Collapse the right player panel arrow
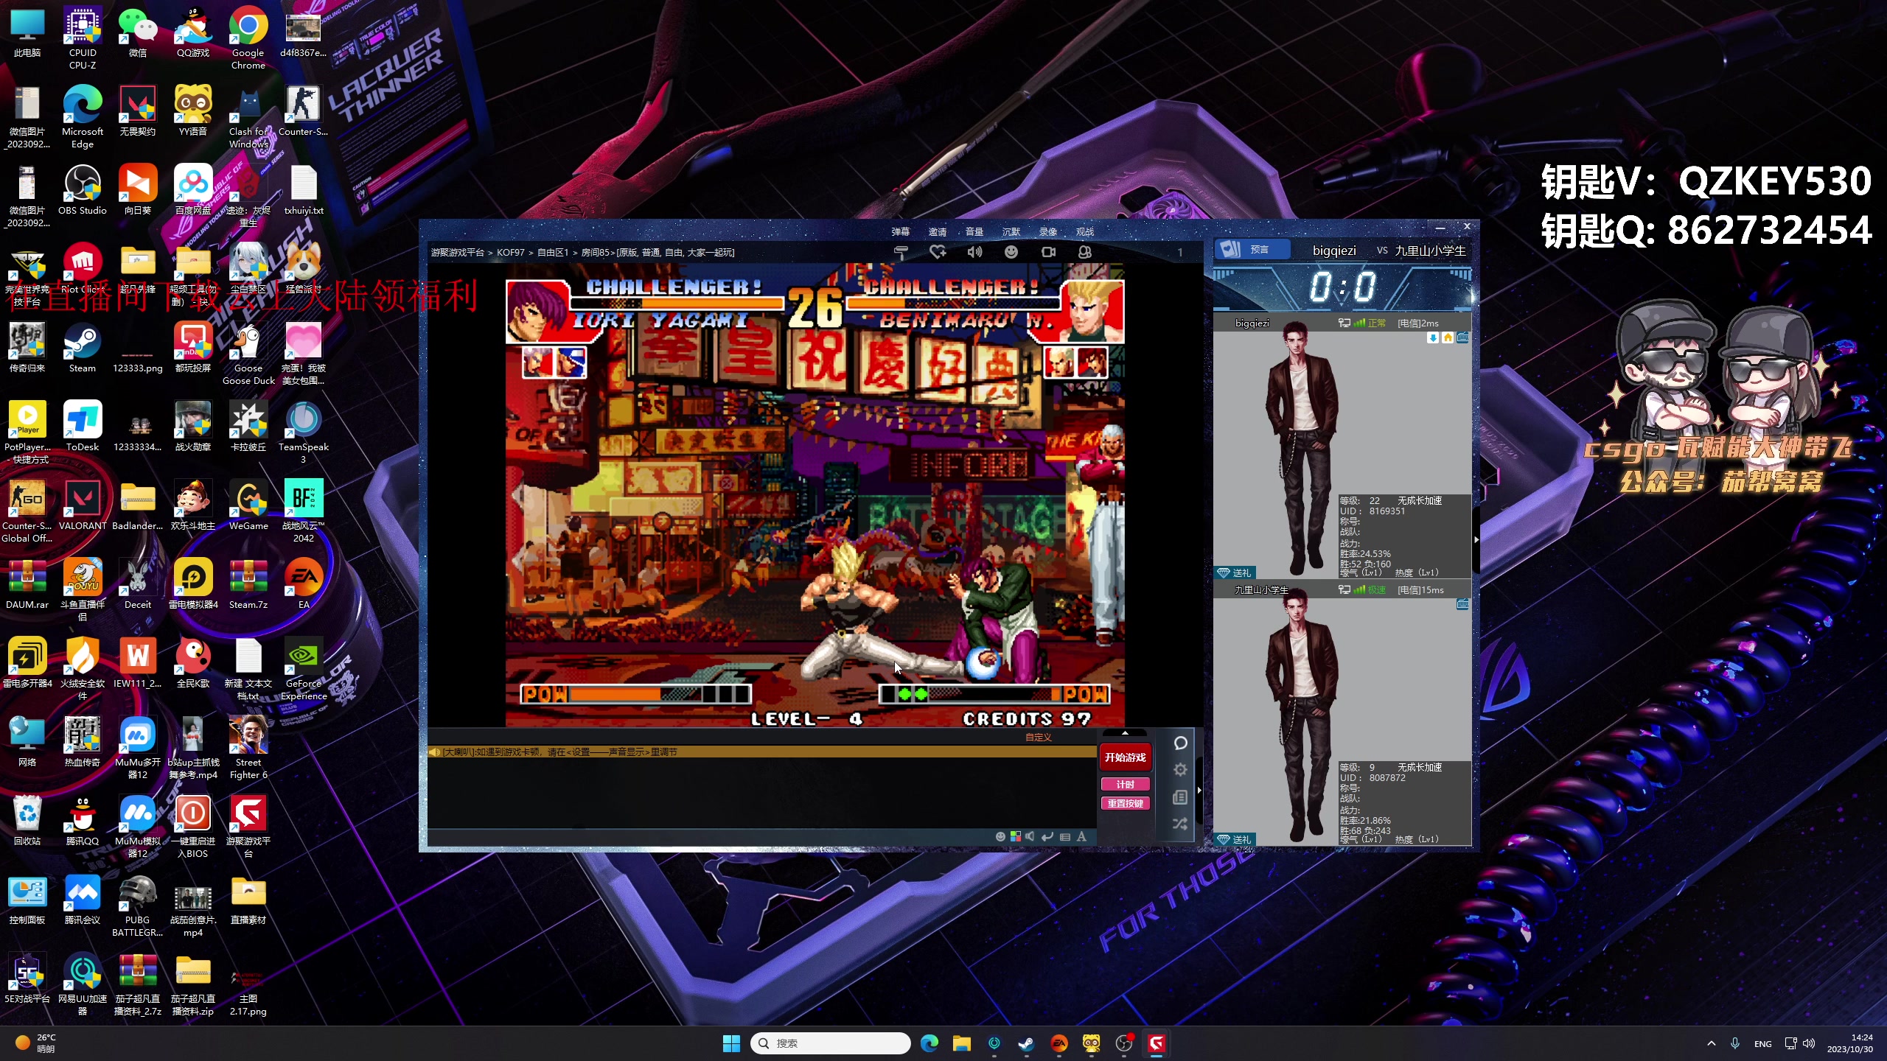This screenshot has height=1061, width=1887. pos(1476,540)
